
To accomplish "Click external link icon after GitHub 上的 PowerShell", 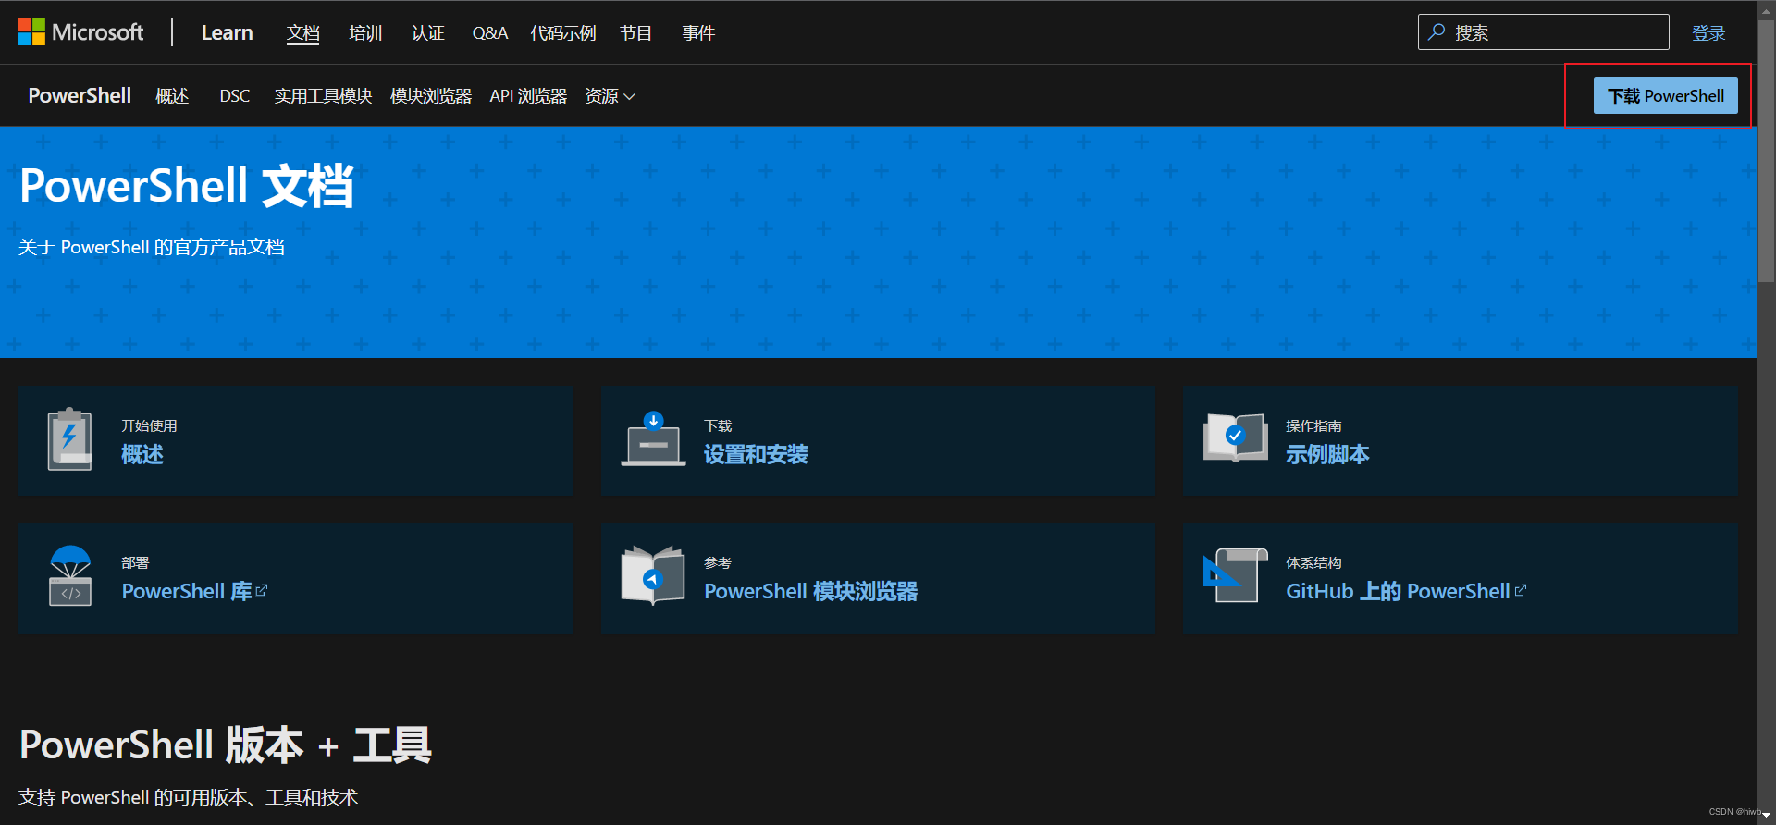I will tap(1521, 590).
